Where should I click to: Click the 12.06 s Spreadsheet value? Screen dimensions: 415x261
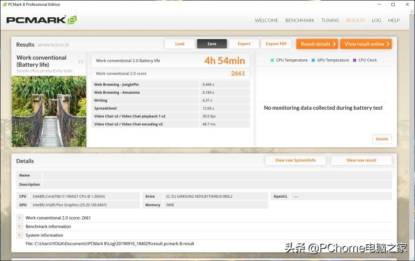pyautogui.click(x=208, y=108)
